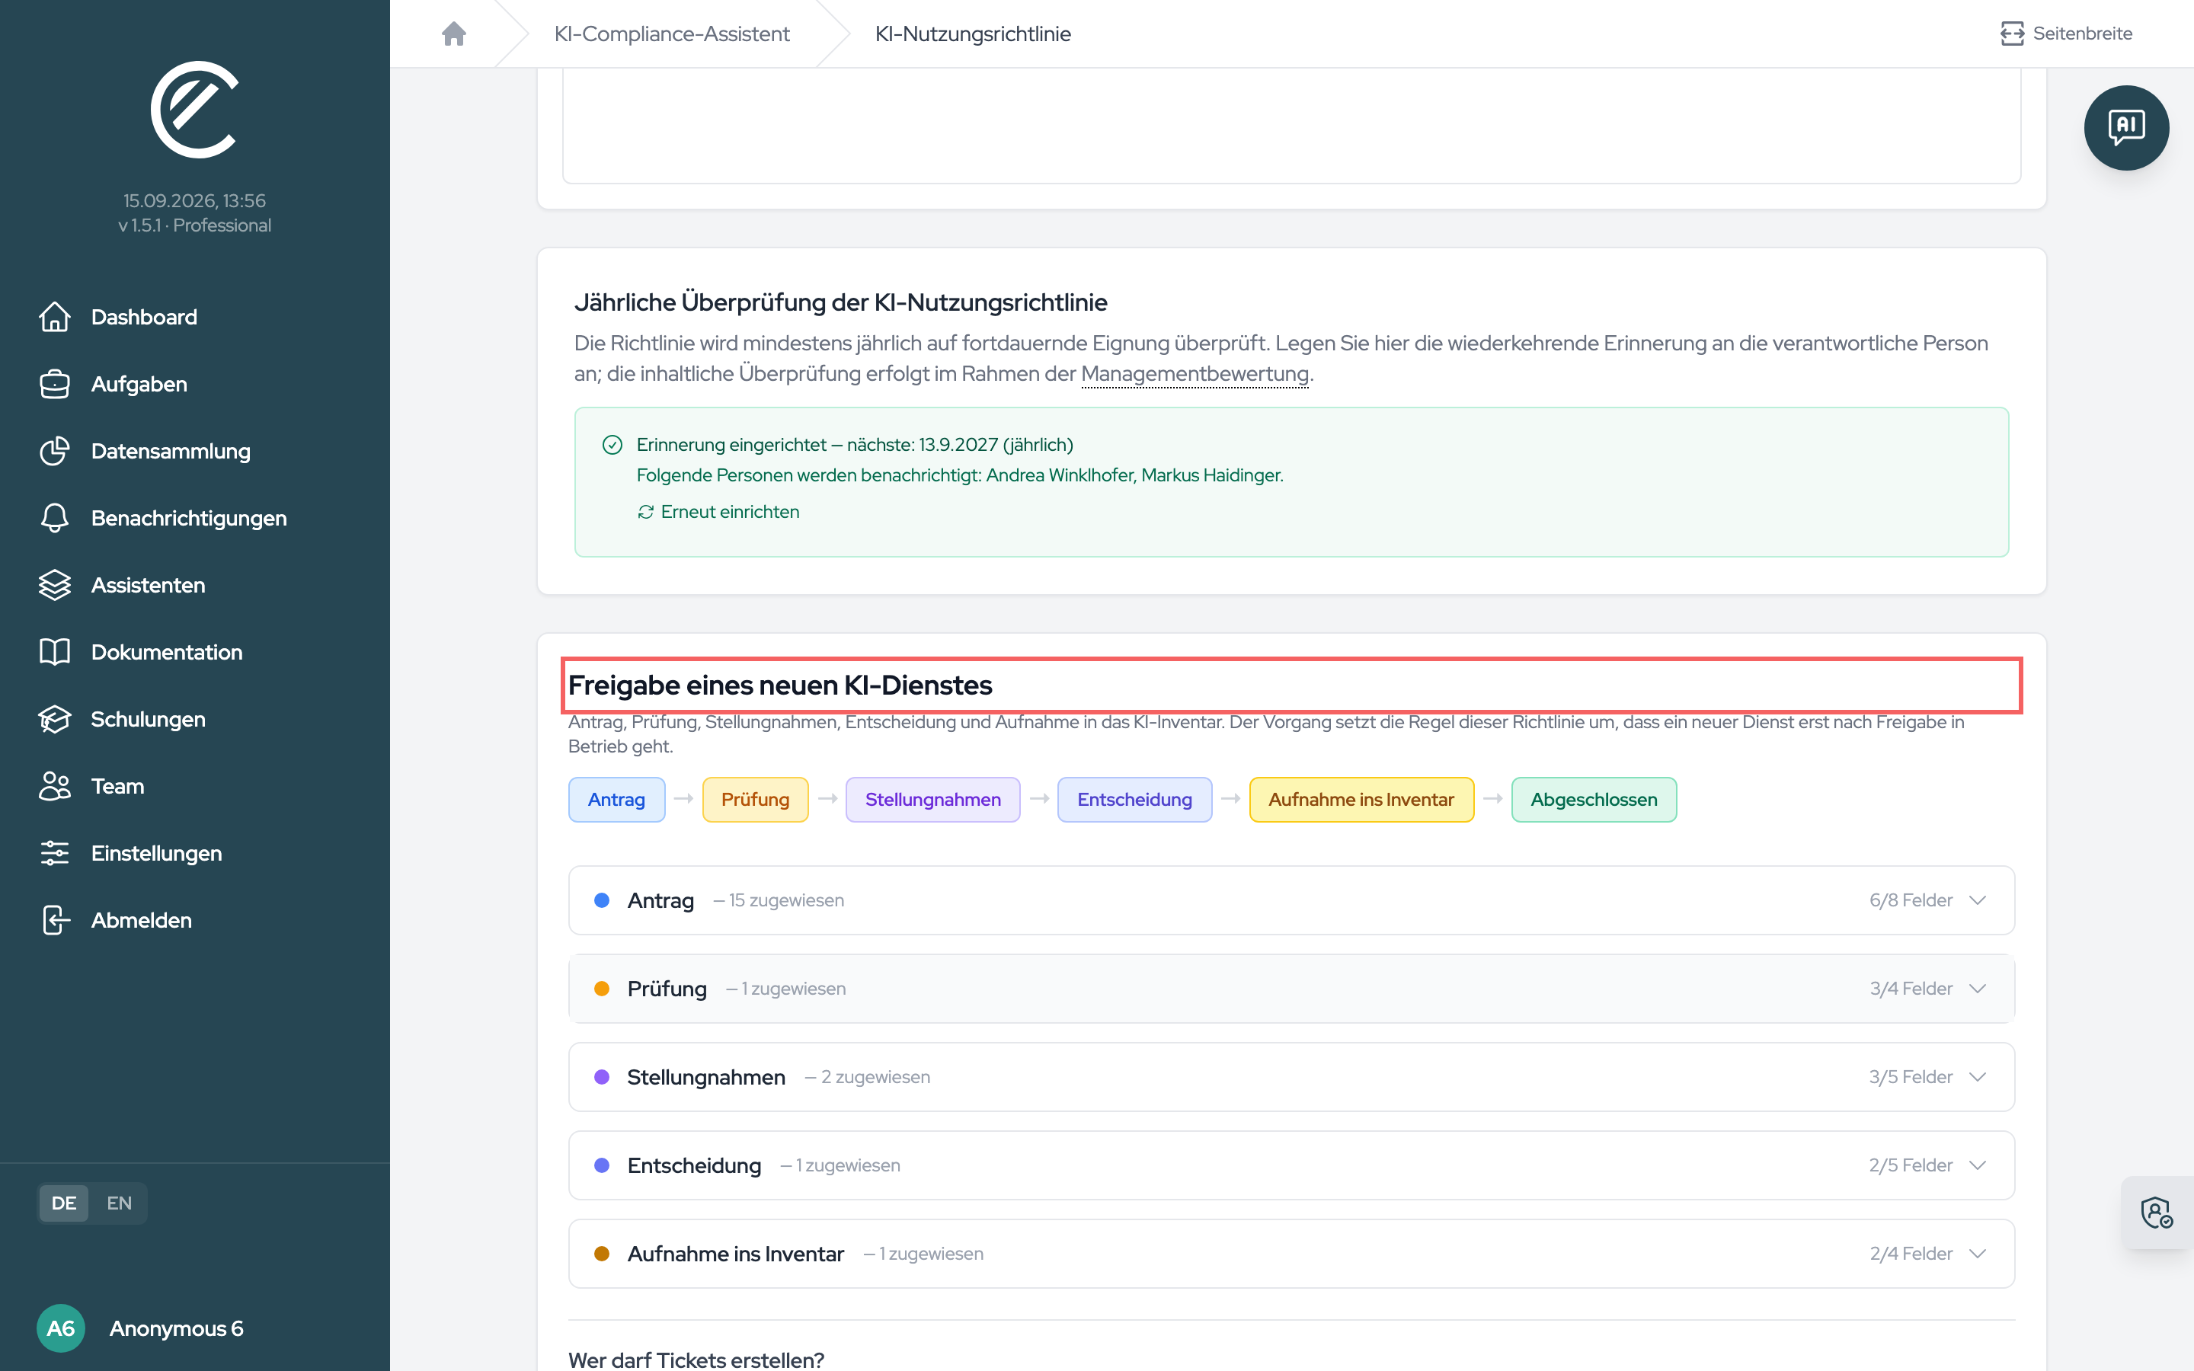
Task: Expand the Aufnahme ins Inventar section chevron
Action: [x=1978, y=1254]
